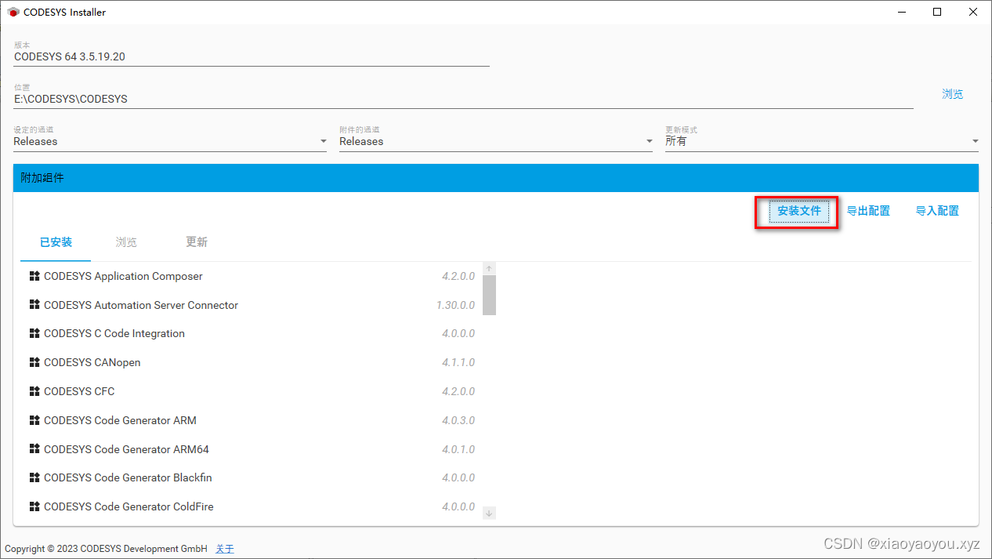992x559 pixels.
Task: Select CODESYS Automation Server Connector entry
Action: [x=252, y=305]
